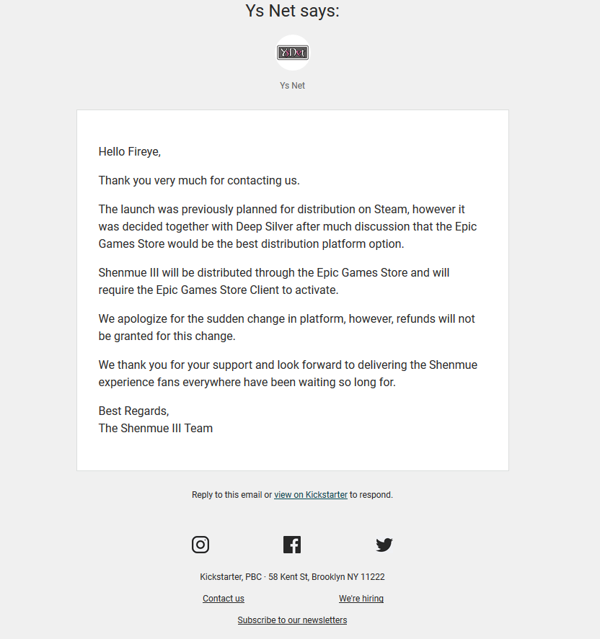This screenshot has width=600, height=639.
Task: Follow the 'view on Kickstarter' link
Action: pyautogui.click(x=310, y=495)
